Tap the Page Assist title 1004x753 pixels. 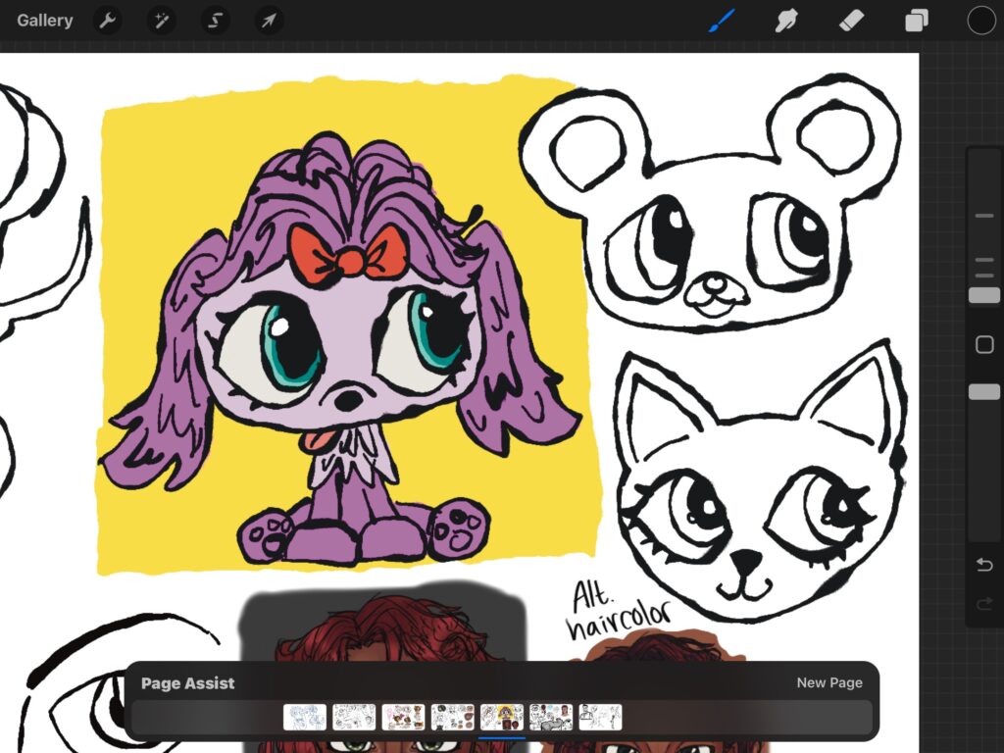[187, 683]
